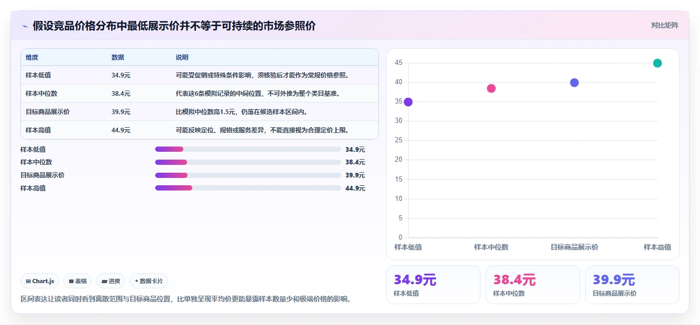The height and width of the screenshot is (325, 700).
Task: Click the 目标商品展示价 x-axis label on the chart
Action: tap(574, 247)
